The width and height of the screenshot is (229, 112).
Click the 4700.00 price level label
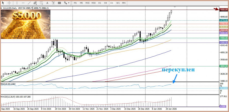pyautogui.click(x=224, y=24)
